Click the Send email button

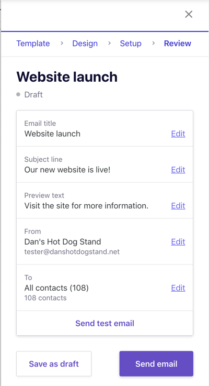[x=156, y=363]
